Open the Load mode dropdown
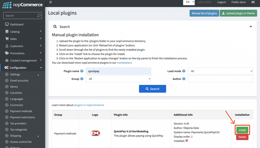The width and height of the screenshot is (260, 148). (x=220, y=71)
